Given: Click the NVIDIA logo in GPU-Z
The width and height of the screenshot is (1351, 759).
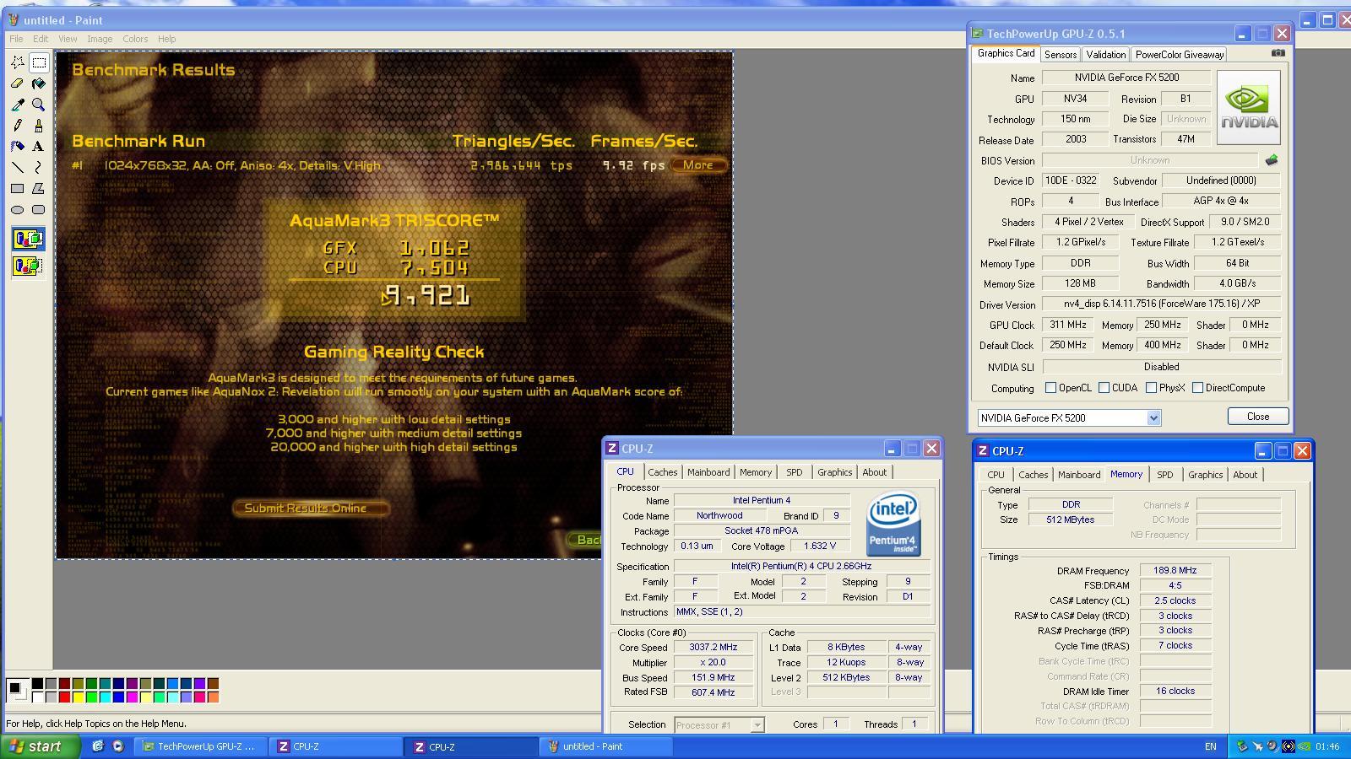Looking at the screenshot, I should coord(1248,107).
